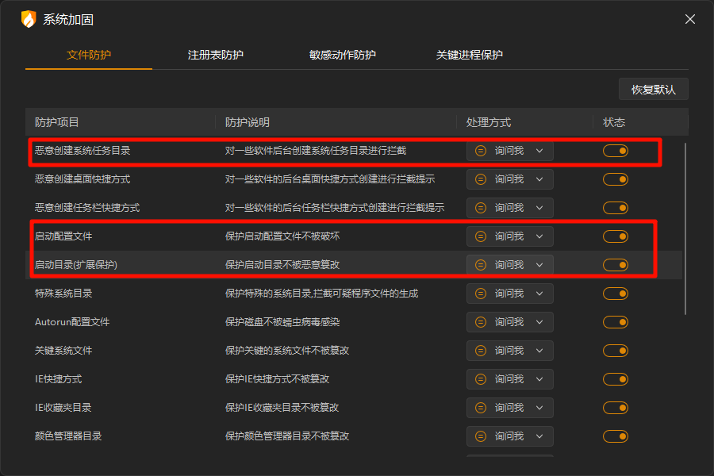The width and height of the screenshot is (714, 476).
Task: Expand 处理方式 dropdown for 关键系统文件
Action: pyautogui.click(x=510, y=351)
